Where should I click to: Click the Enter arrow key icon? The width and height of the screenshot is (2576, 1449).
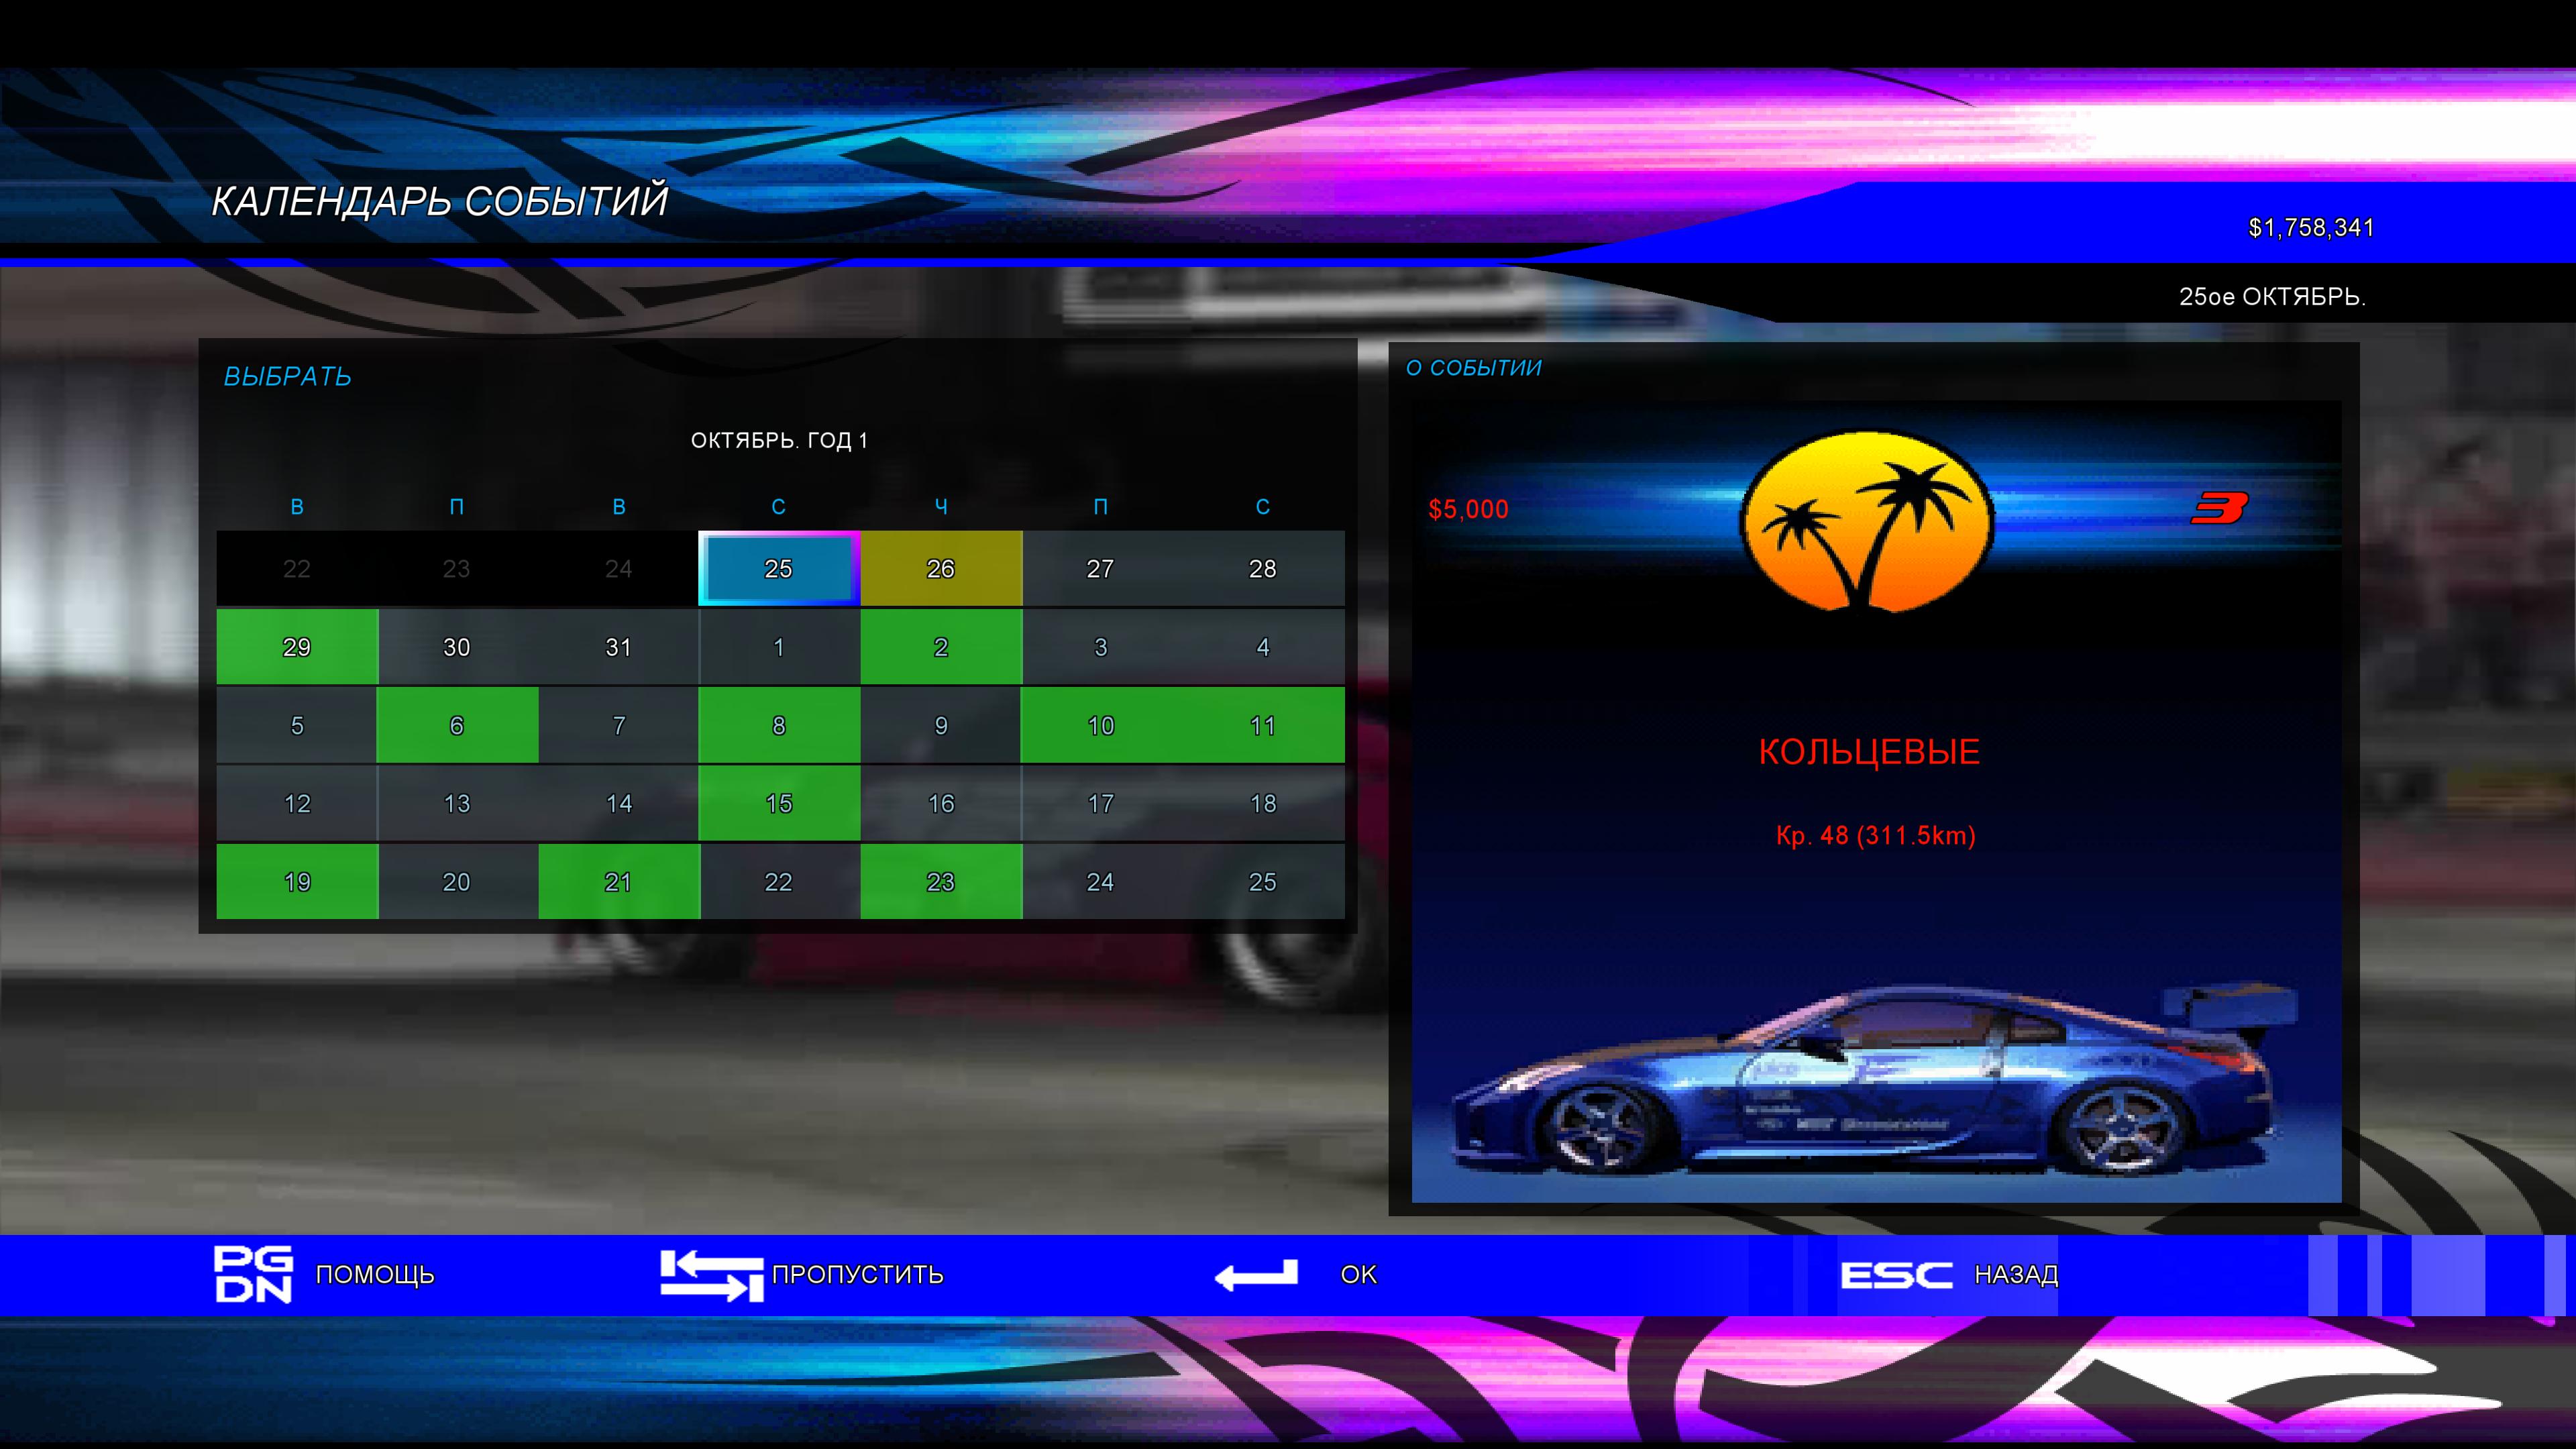click(1256, 1275)
